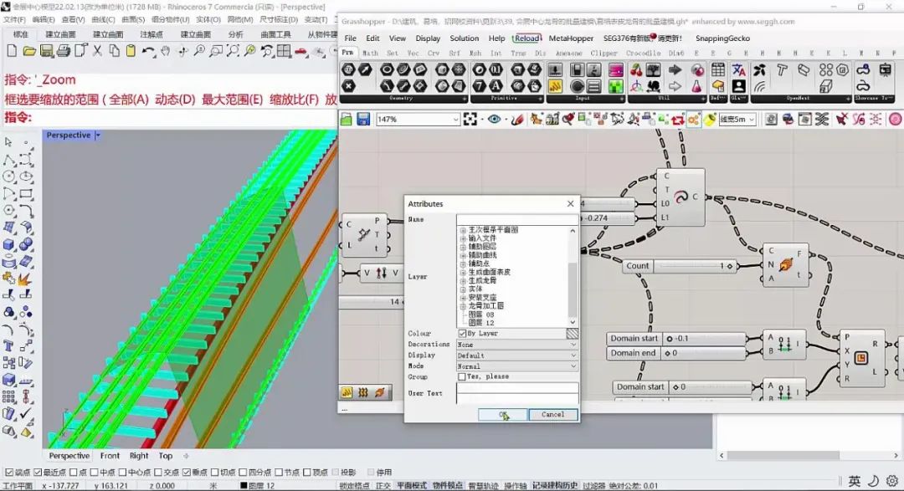Toggle 端点 osnap checkbox
This screenshot has width=904, height=491.
pyautogui.click(x=8, y=472)
